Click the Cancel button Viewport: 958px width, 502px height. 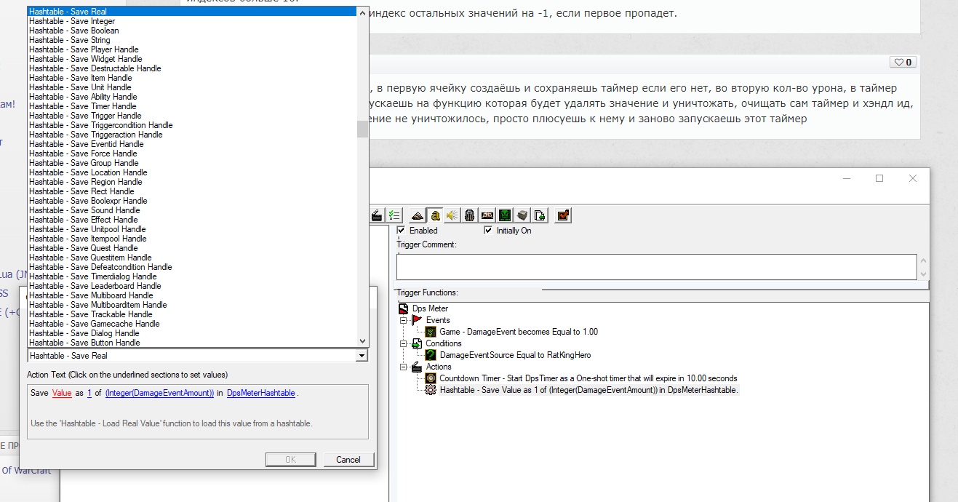[x=348, y=459]
